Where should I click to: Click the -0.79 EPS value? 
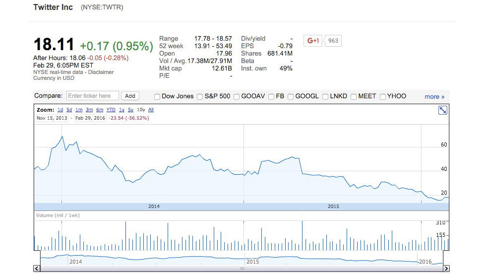coord(285,46)
